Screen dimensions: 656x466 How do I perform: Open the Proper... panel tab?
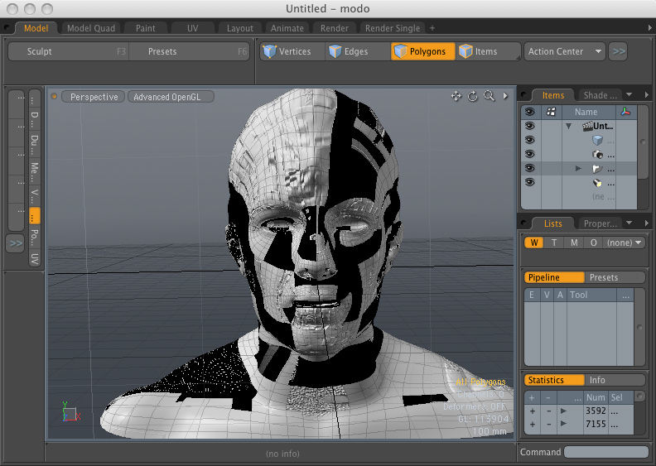[600, 223]
